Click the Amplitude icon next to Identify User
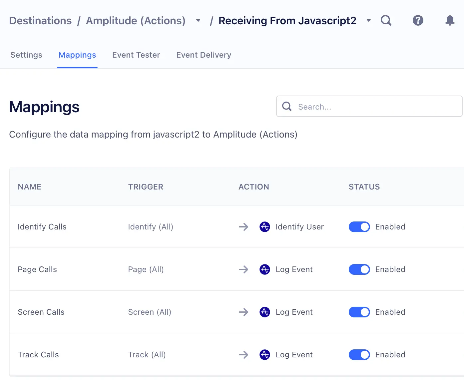The image size is (464, 388). click(x=265, y=227)
